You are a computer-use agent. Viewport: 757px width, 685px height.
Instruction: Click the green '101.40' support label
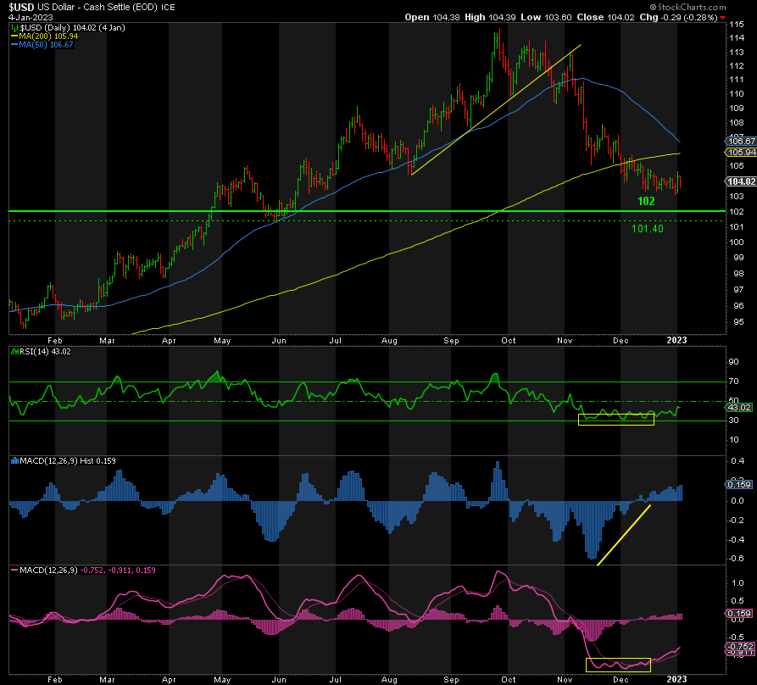[648, 229]
